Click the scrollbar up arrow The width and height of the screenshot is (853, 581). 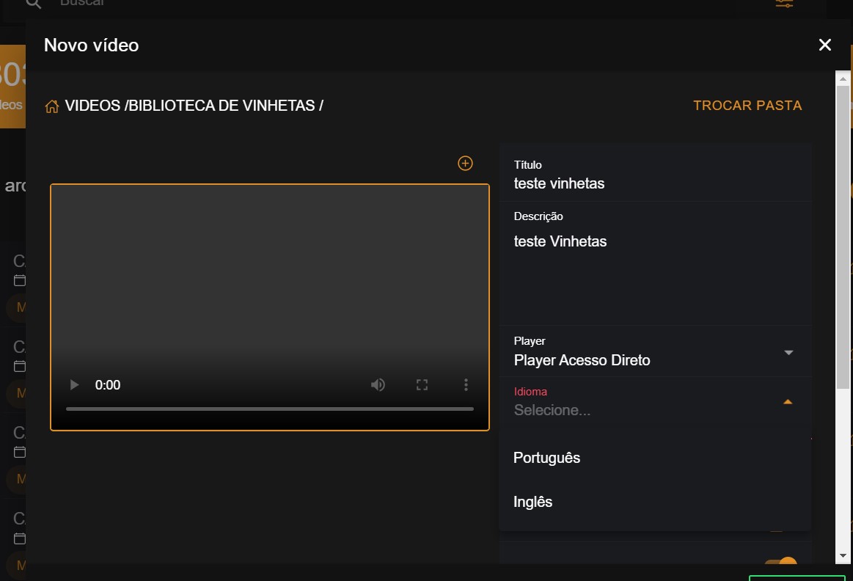click(843, 78)
